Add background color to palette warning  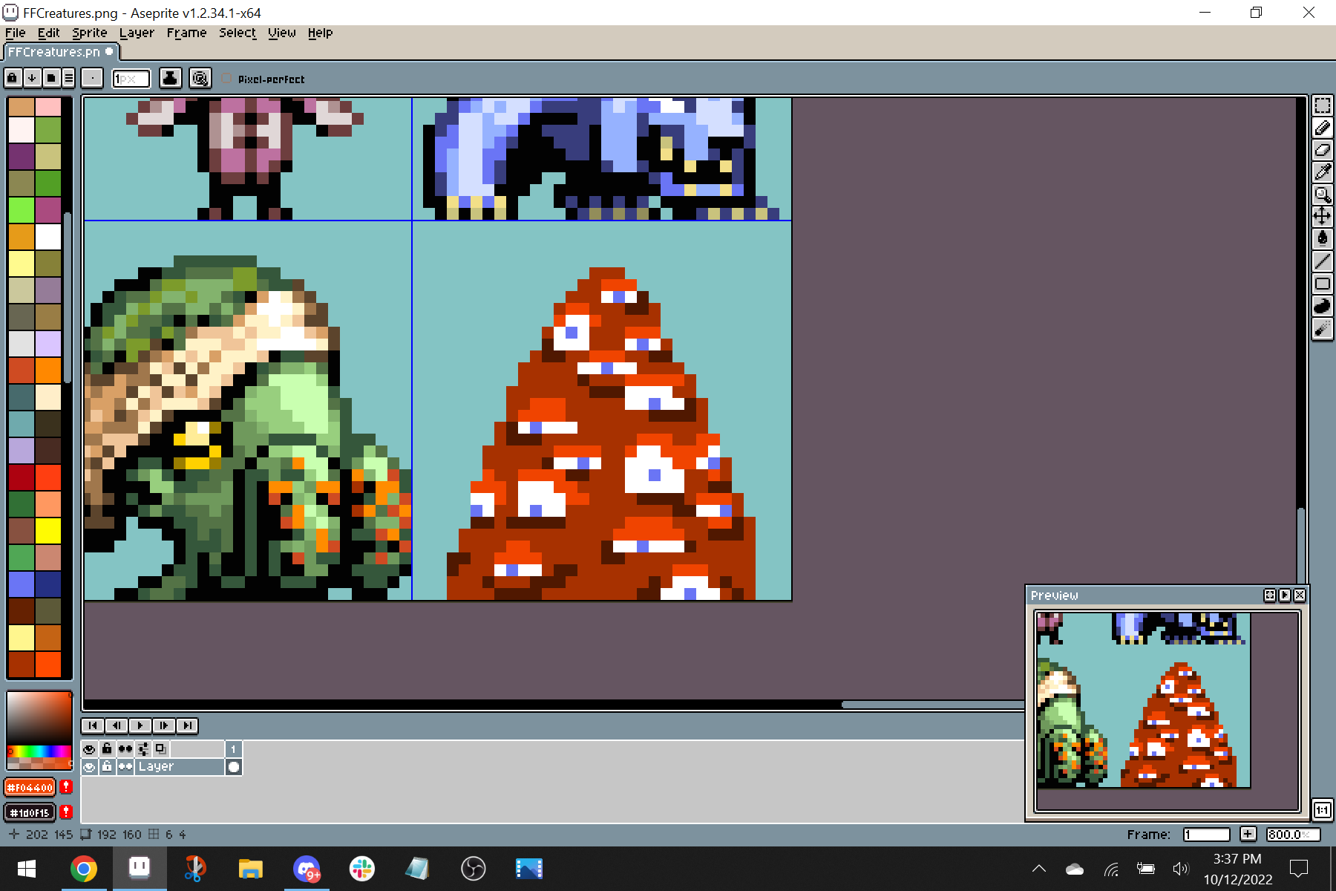coord(66,812)
